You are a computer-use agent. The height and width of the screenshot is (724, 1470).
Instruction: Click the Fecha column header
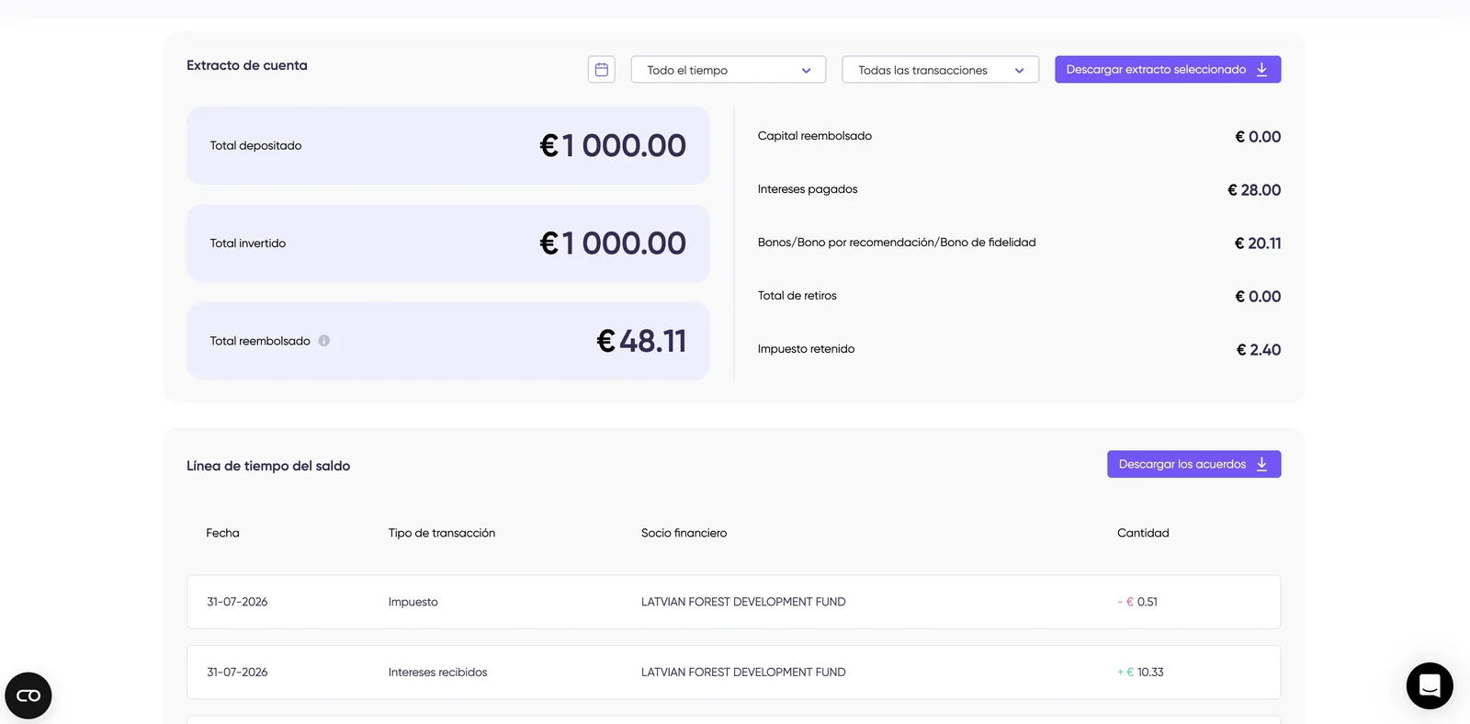[222, 533]
